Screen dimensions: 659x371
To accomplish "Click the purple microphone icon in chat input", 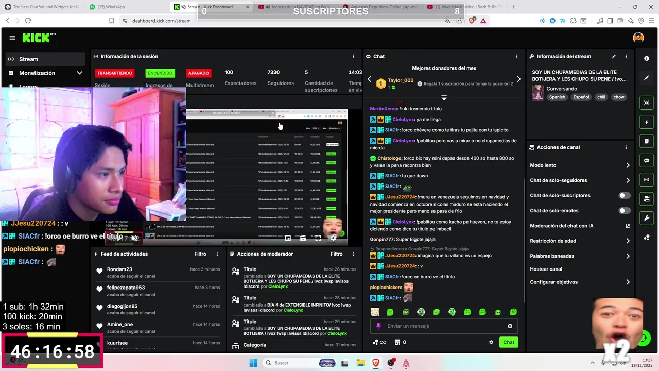I will click(378, 326).
